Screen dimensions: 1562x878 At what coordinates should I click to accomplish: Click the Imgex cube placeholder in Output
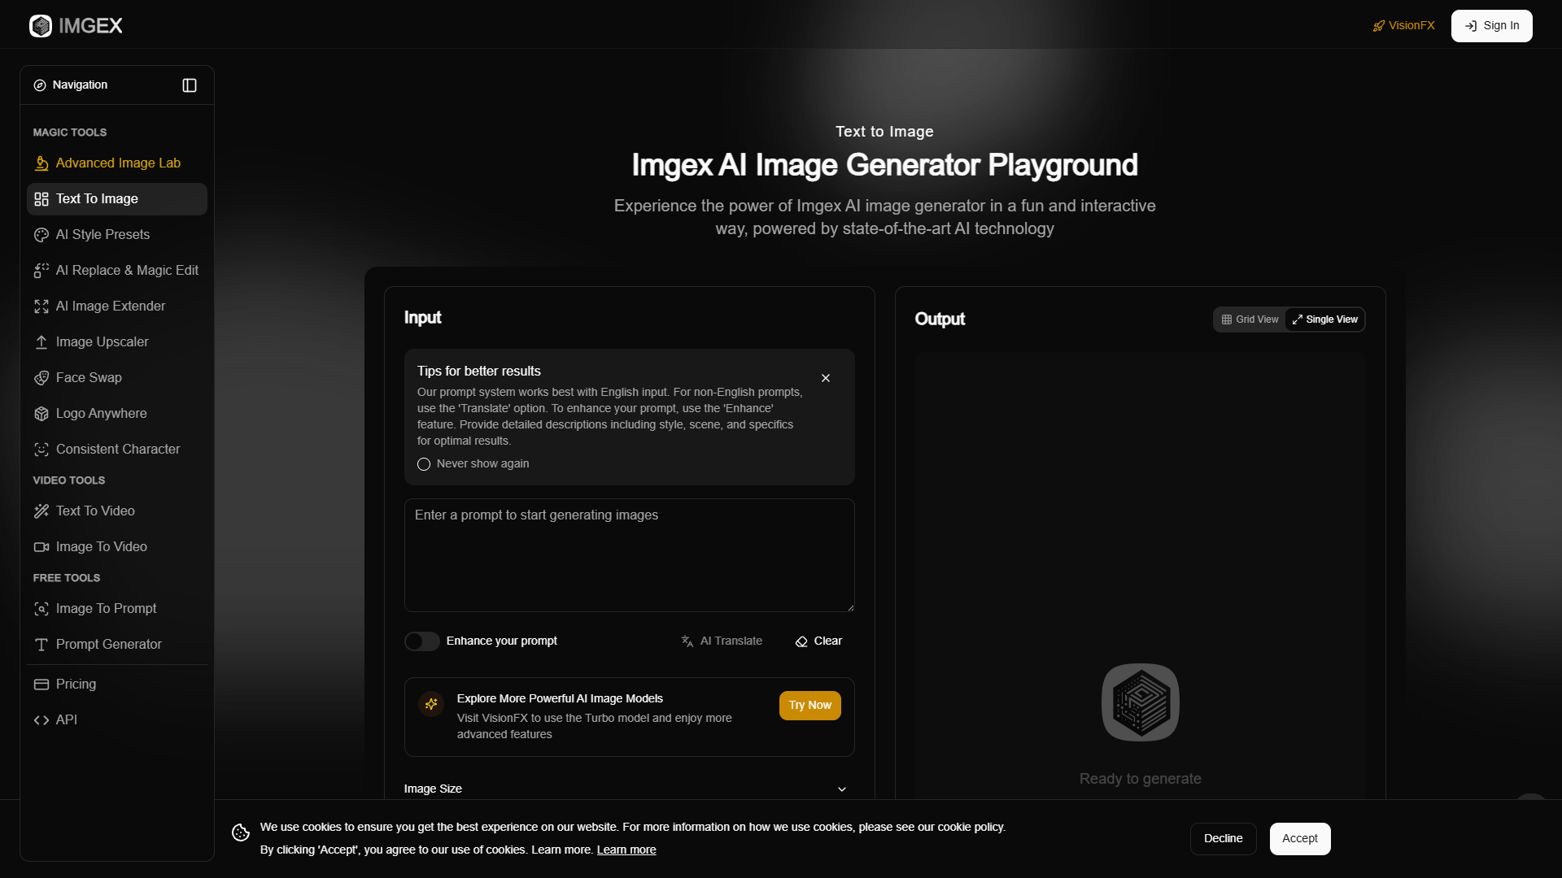(1141, 702)
